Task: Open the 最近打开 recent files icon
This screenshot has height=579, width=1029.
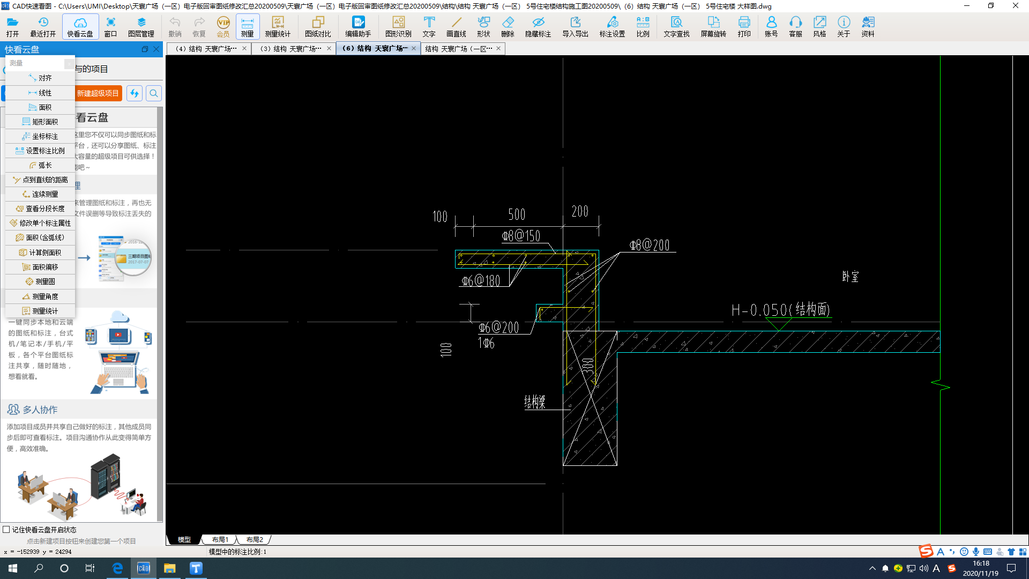Action: (43, 26)
